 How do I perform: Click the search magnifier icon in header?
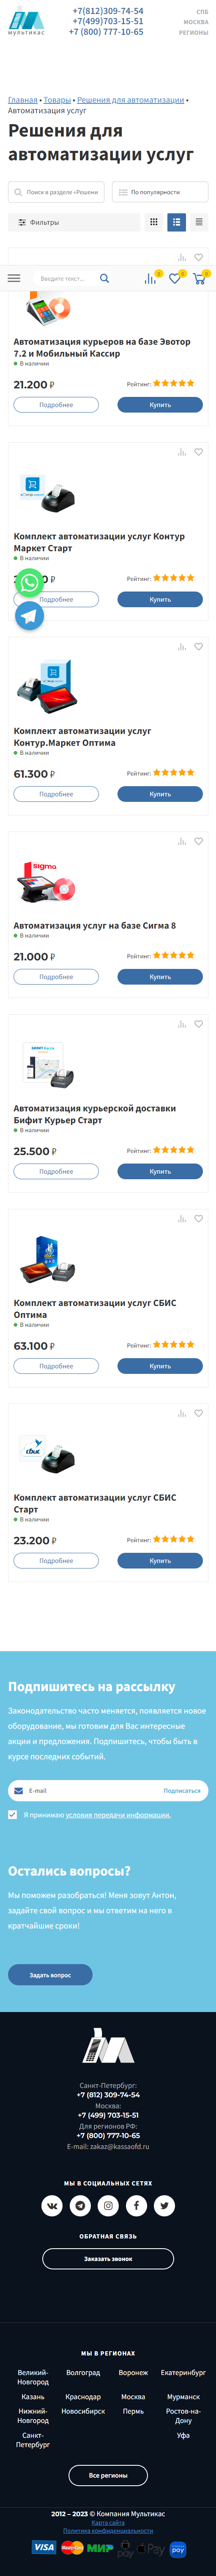click(104, 278)
